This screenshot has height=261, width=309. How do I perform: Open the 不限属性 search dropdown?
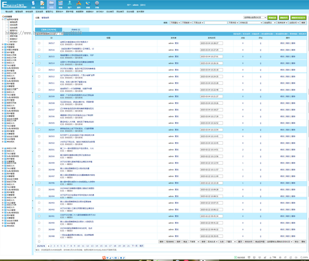point(175,23)
